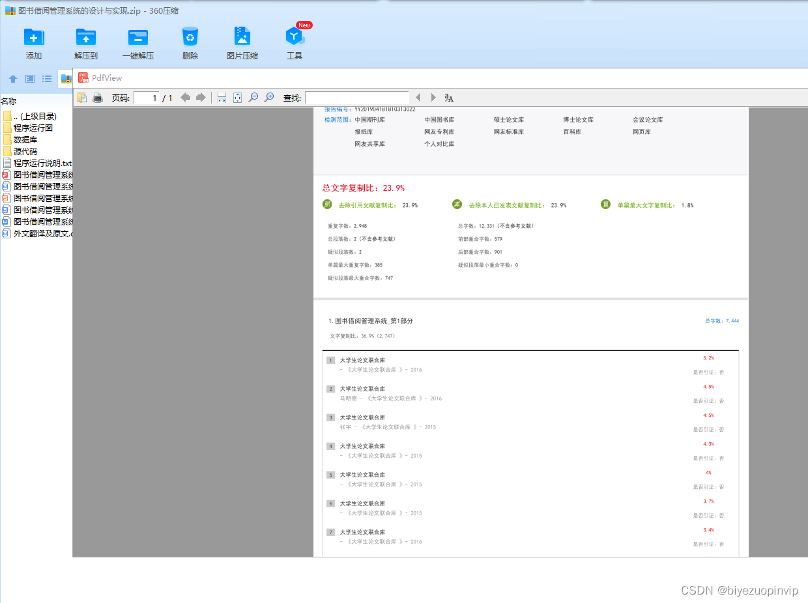Select the 外文翻译及原文 document file
Screen dimensions: 808x603
pos(36,233)
